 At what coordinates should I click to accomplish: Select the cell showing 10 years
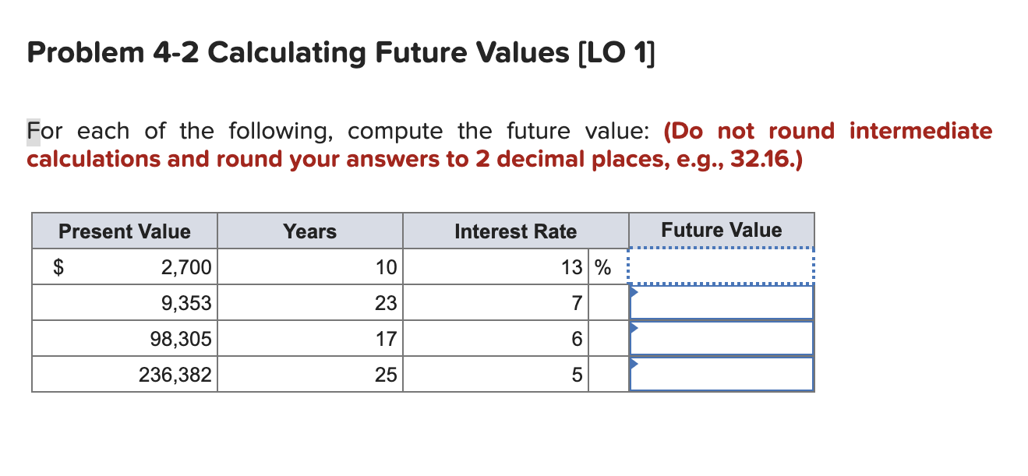coord(312,266)
